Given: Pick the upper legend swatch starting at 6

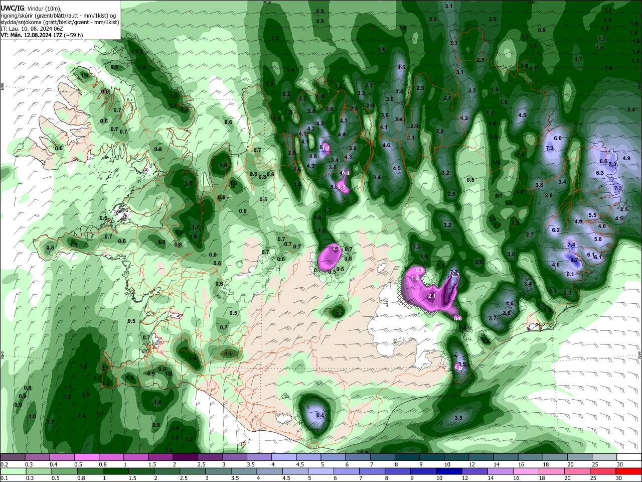Looking at the screenshot, I should pos(357,457).
